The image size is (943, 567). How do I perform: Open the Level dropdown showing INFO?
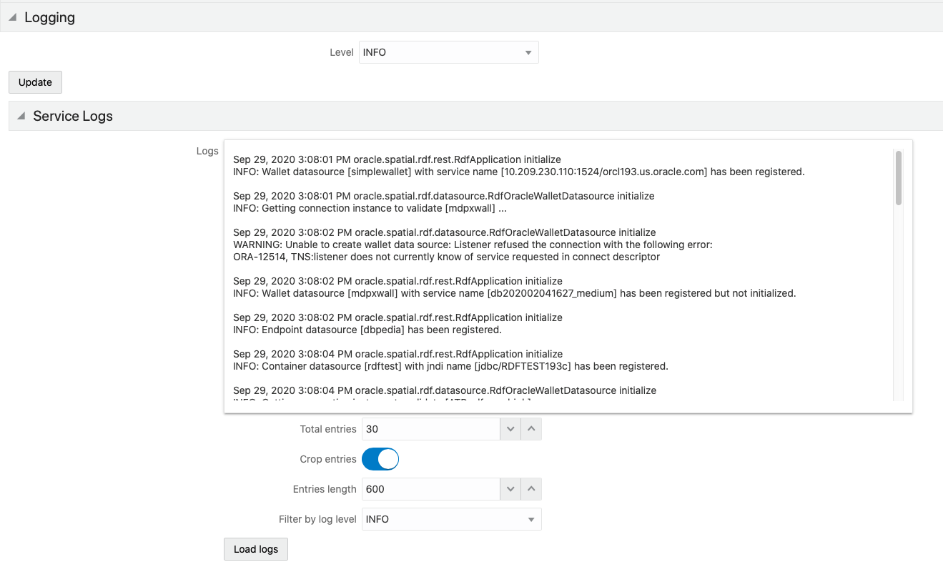(x=448, y=52)
